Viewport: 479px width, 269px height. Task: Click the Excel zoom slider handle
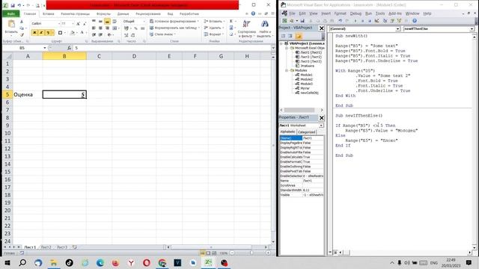[251, 253]
